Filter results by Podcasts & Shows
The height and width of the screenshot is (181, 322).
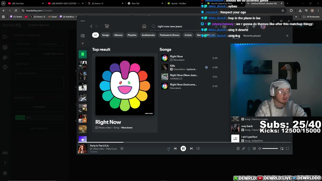170,35
